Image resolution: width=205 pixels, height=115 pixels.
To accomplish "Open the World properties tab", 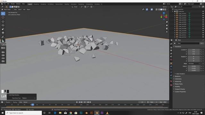I will (x=171, y=60).
